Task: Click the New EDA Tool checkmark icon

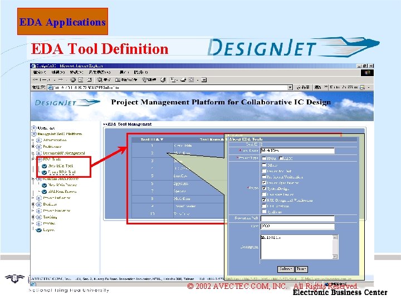Action: click(44, 166)
